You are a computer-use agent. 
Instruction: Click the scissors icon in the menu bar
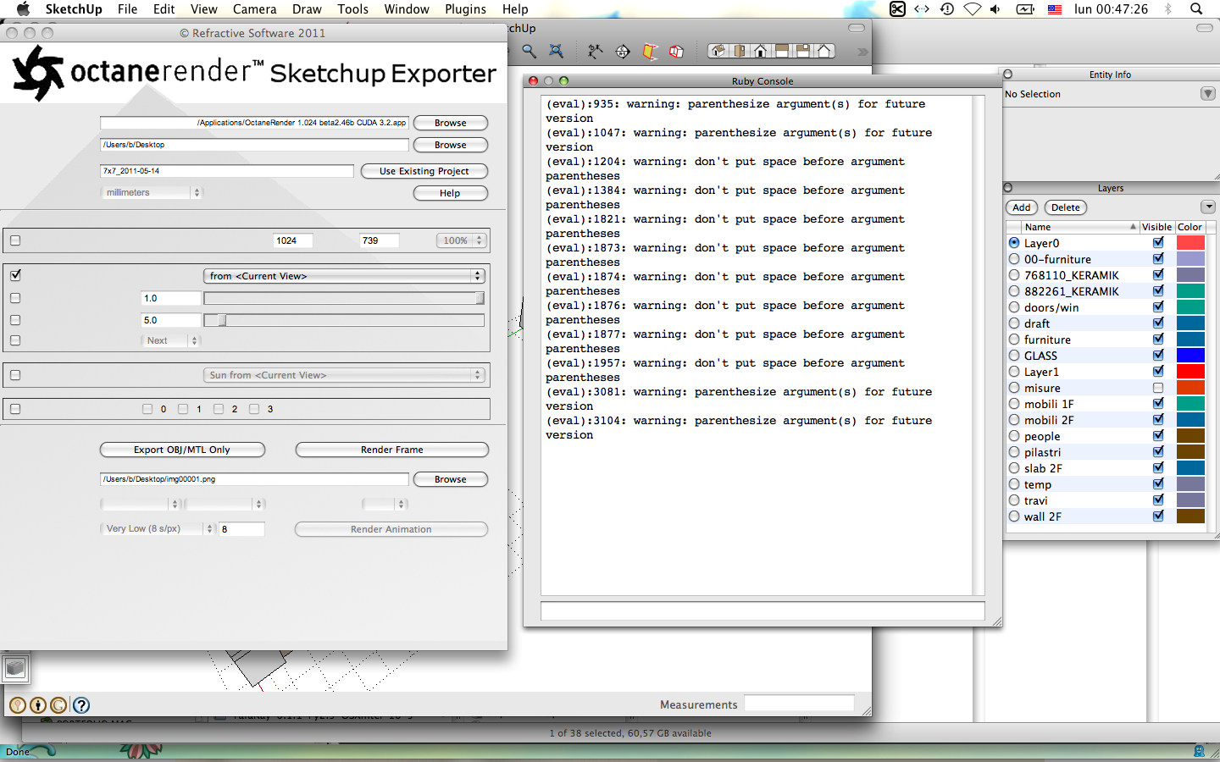point(897,8)
